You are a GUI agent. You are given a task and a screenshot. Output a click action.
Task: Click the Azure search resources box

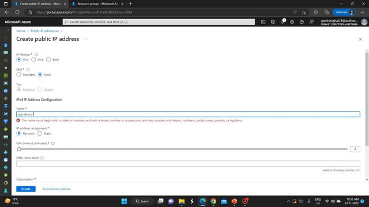click(159, 22)
